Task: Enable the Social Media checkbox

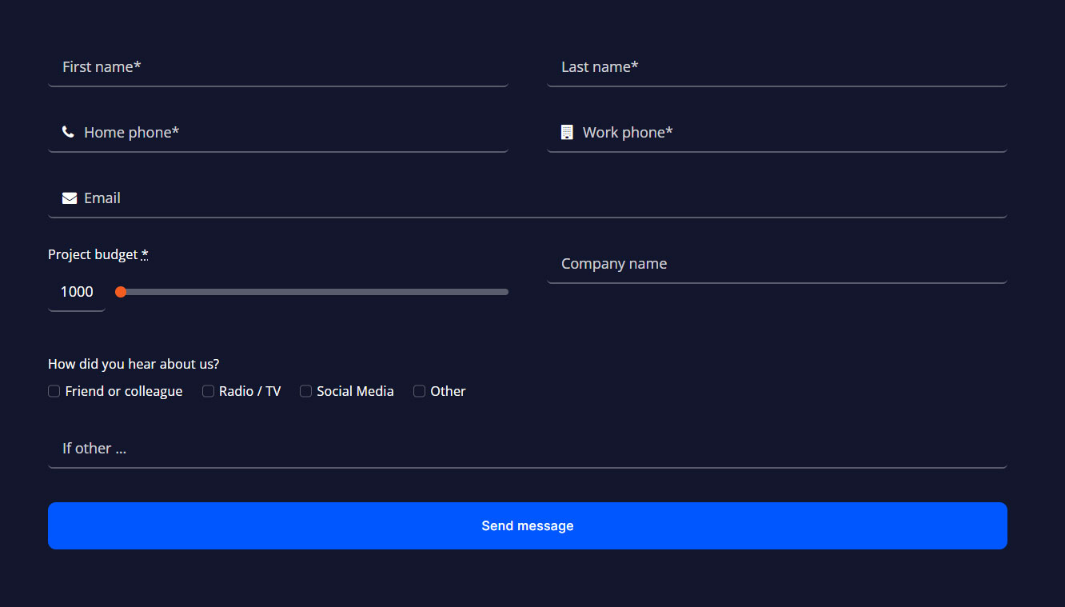Action: tap(305, 391)
